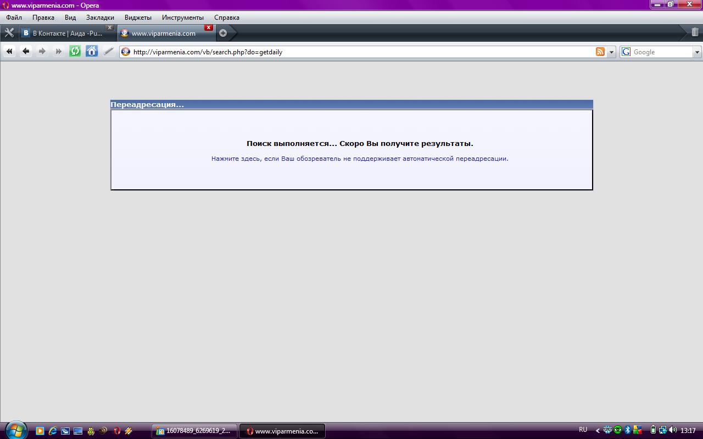Open the Виджеты menu
Viewport: 703px width, 439px height.
point(138,18)
